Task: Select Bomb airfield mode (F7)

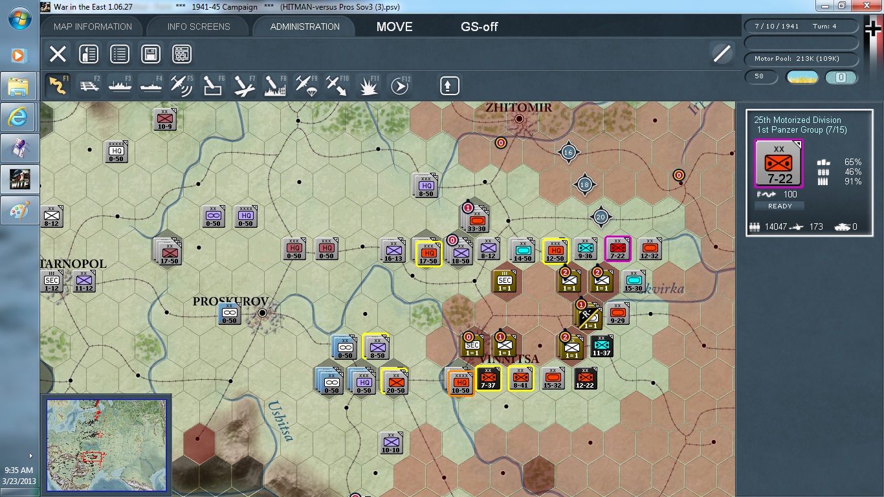Action: 244,85
